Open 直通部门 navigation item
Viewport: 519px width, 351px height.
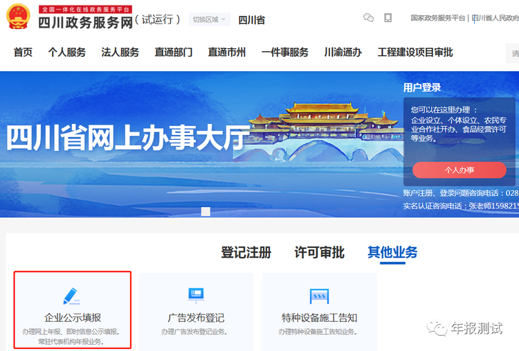point(174,52)
